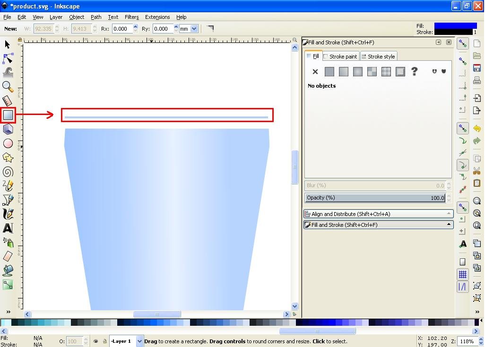Select the Spiral tool
485x347 pixels.
7,172
